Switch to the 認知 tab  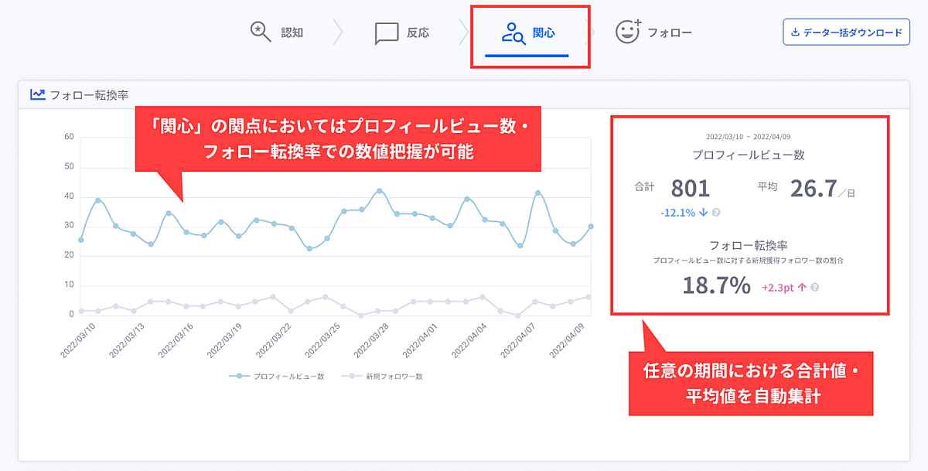coord(277,32)
